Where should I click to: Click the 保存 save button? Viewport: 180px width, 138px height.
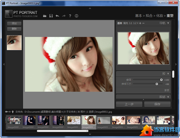(x=157, y=104)
